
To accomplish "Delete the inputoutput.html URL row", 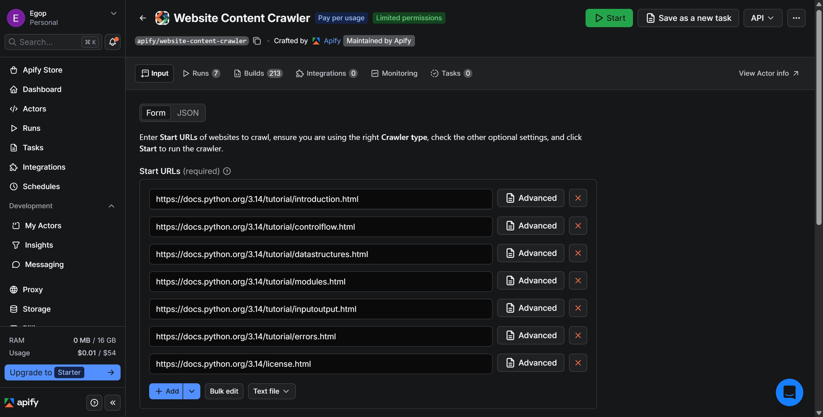I will [578, 308].
